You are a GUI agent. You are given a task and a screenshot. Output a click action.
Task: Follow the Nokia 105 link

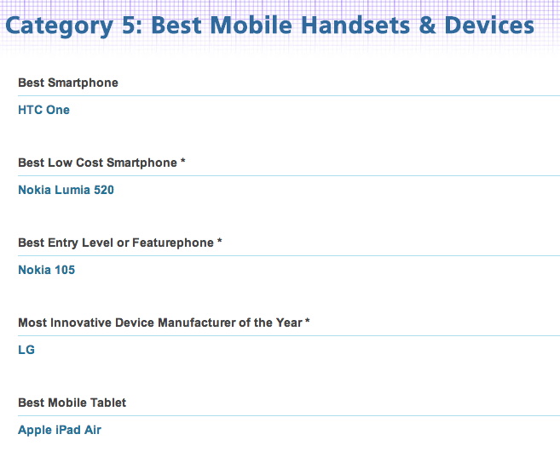pyautogui.click(x=46, y=270)
